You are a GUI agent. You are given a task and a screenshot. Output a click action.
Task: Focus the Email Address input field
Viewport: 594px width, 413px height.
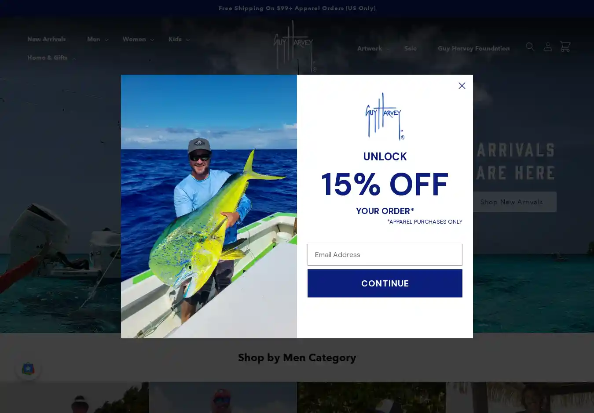click(385, 255)
